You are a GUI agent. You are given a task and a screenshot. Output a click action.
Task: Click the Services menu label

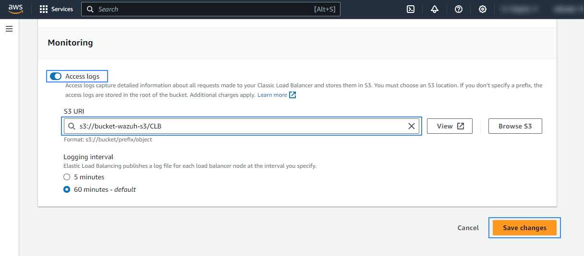(62, 9)
